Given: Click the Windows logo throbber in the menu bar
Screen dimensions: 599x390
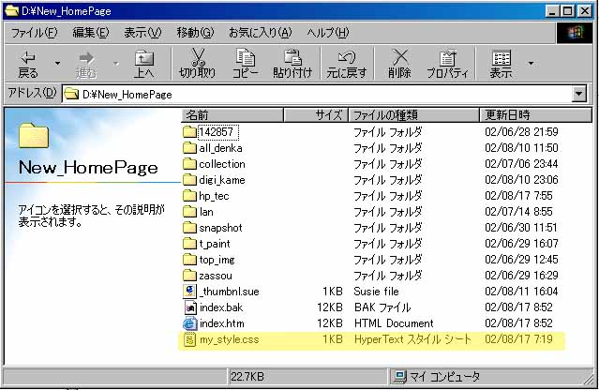Looking at the screenshot, I should pyautogui.click(x=575, y=33).
